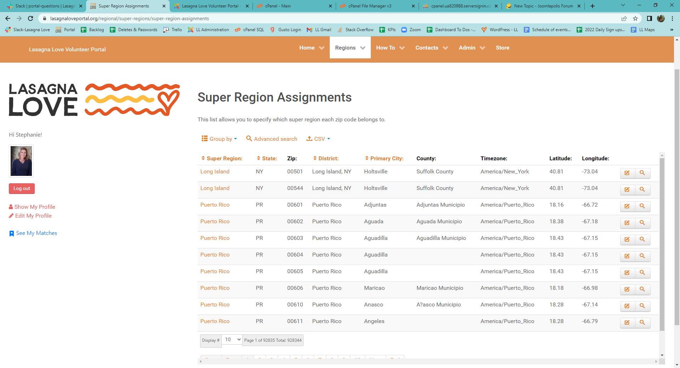View details for zip 00603 row
Screen dimensions: 680x368
[642, 240]
